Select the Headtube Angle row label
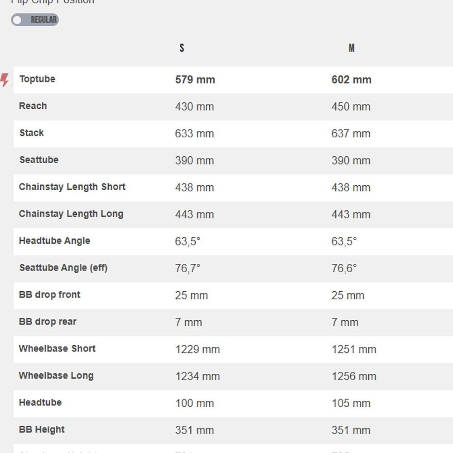Viewport: 453px width, 453px height. 54,241
